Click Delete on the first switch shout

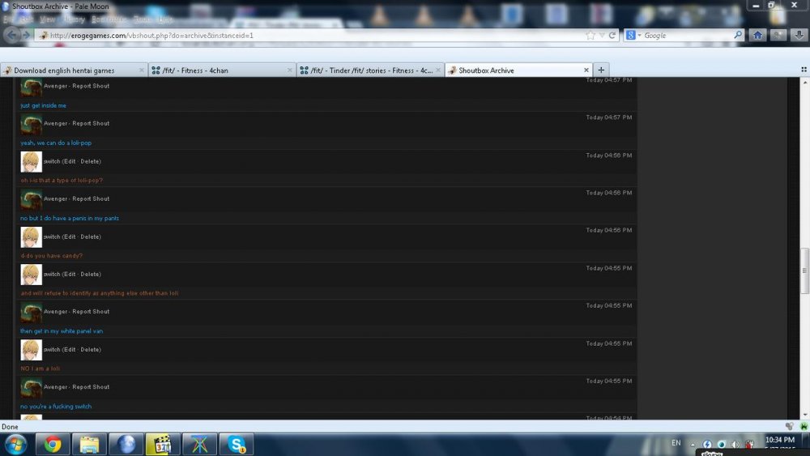(x=91, y=161)
